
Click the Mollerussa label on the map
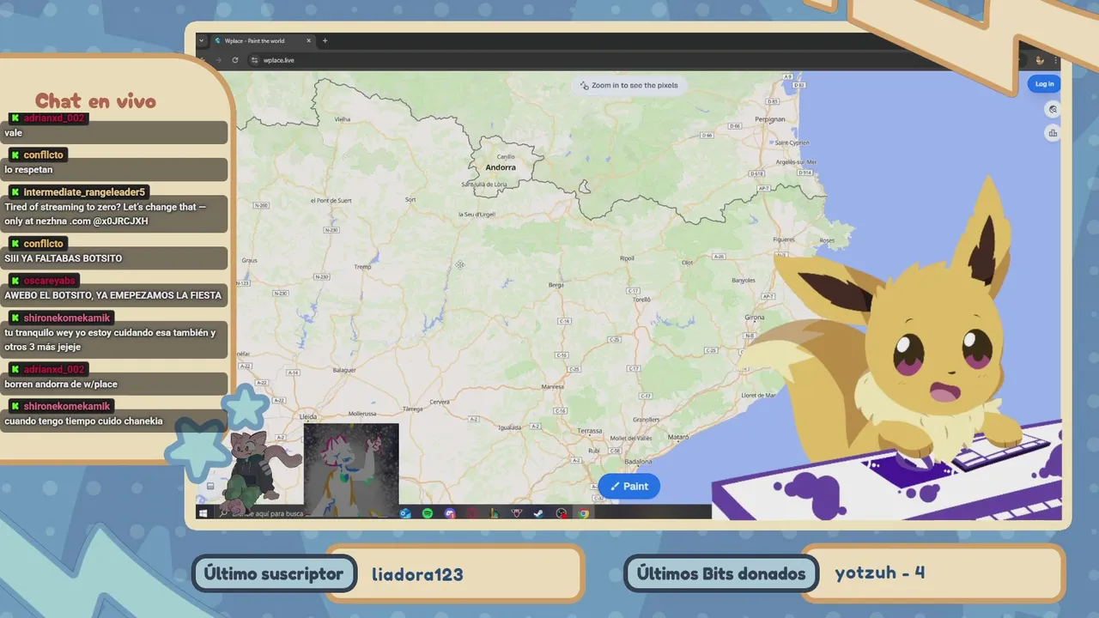click(x=362, y=413)
